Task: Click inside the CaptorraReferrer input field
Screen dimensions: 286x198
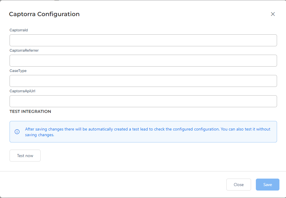Action: [143, 60]
